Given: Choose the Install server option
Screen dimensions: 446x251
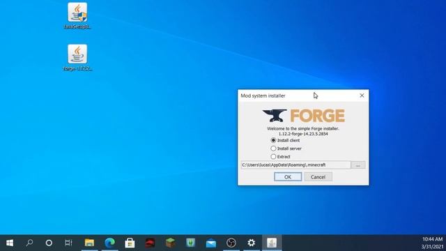Looking at the screenshot, I should [x=273, y=149].
